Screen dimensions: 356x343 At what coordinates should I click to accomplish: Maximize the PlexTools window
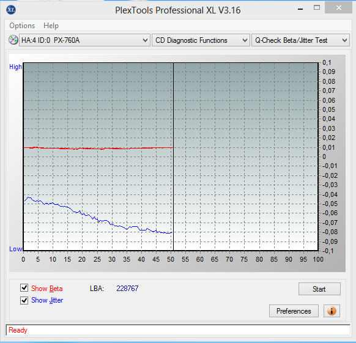click(317, 8)
